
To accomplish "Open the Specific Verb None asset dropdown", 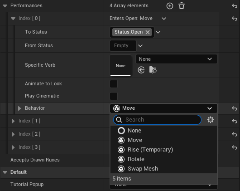I will click(x=177, y=59).
